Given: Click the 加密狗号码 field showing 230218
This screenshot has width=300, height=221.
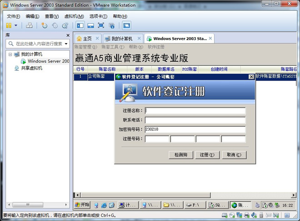Looking at the screenshot, I should pos(195,129).
